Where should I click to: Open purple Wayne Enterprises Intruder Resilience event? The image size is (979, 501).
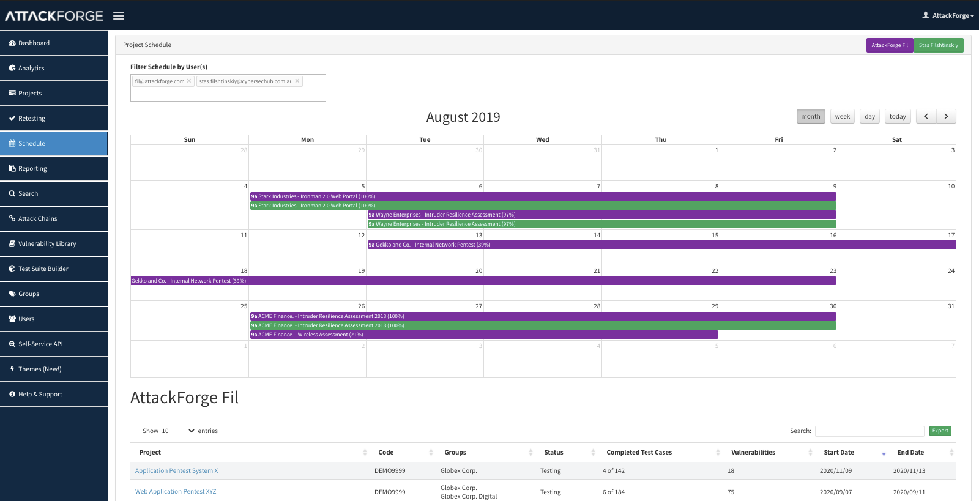(601, 215)
